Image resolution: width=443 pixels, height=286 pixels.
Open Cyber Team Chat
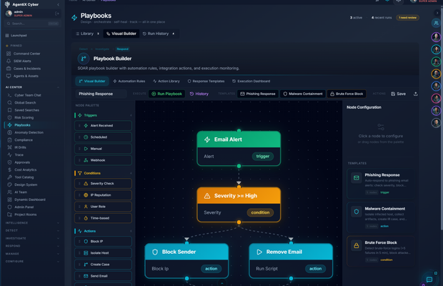(x=28, y=95)
